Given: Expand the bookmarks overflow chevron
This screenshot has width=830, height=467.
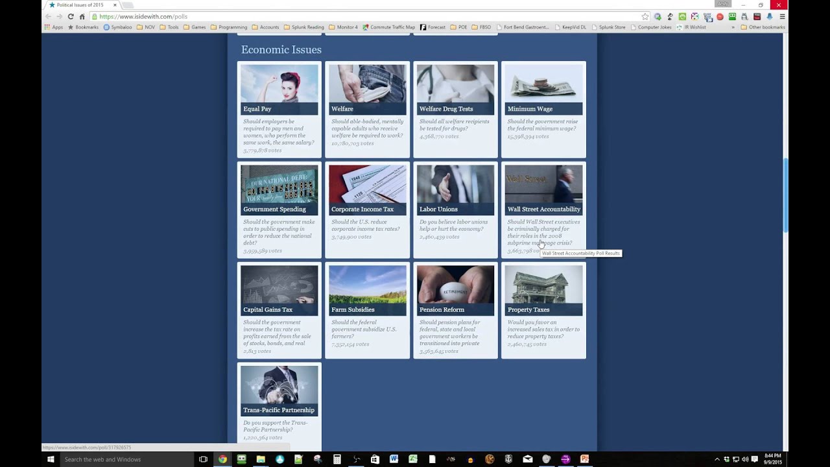Looking at the screenshot, I should 733,27.
